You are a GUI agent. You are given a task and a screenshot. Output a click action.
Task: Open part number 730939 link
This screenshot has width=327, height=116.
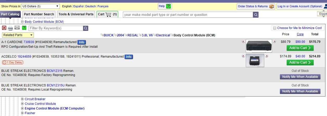pos(29,42)
